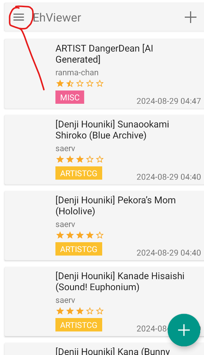
Task: Select ARTISTCG tag on Pekora's Mom entry
Action: pyautogui.click(x=79, y=249)
